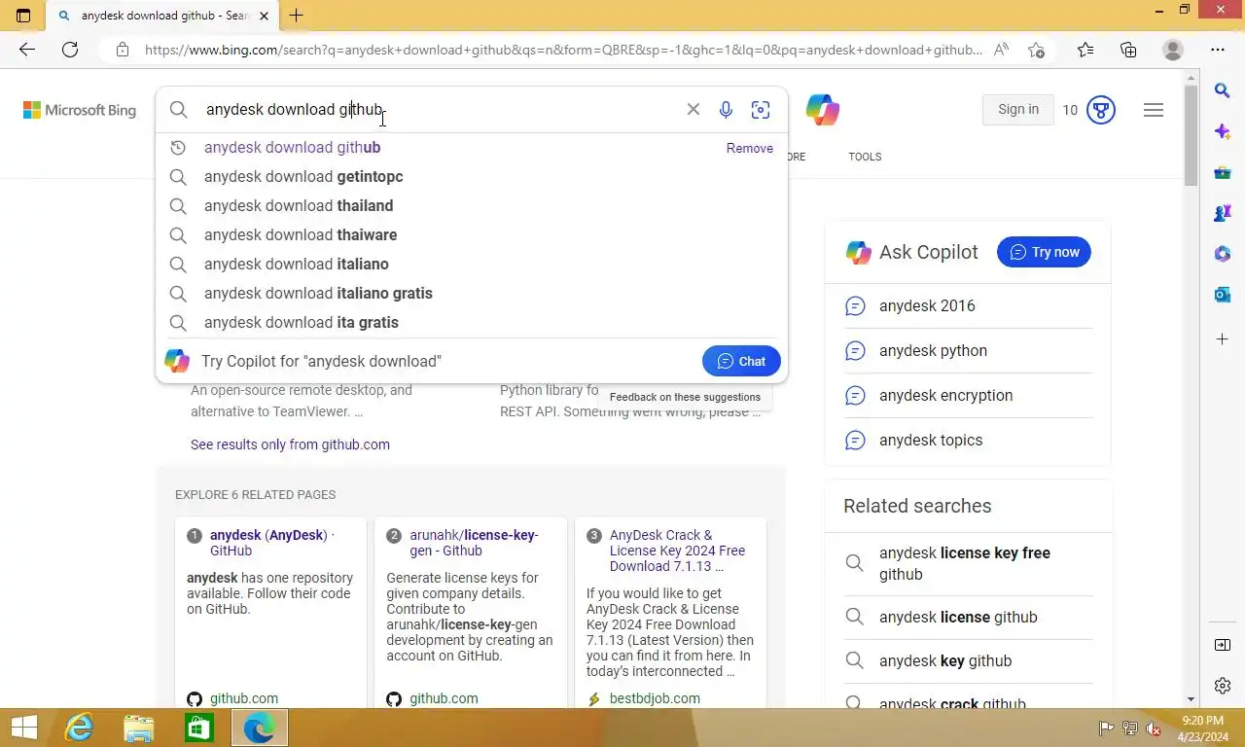Open the TOOLS search filter
Viewport: 1245px width, 747px height.
point(865,157)
